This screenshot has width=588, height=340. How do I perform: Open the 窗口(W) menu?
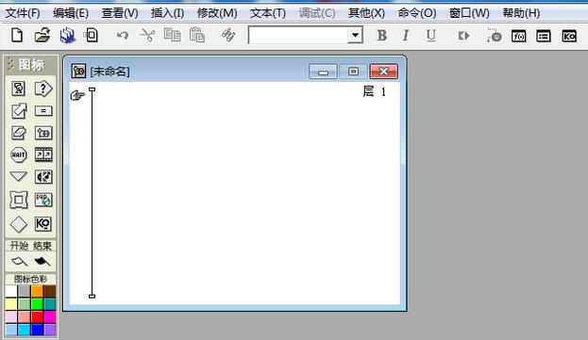coord(469,13)
